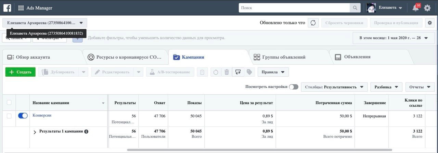Click Проверка и публикация button
Screen dimensions: 438x153
coord(396,23)
